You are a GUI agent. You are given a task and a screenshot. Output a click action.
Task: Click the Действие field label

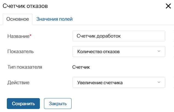[18, 83]
